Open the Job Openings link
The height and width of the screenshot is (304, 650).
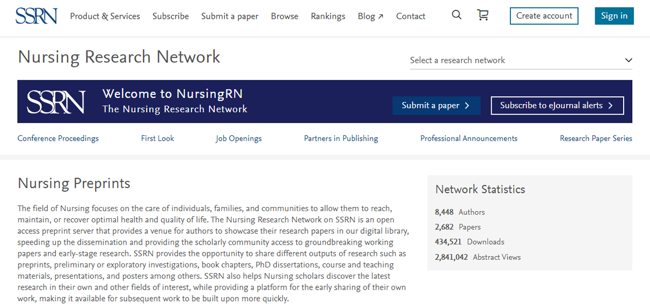coord(239,138)
